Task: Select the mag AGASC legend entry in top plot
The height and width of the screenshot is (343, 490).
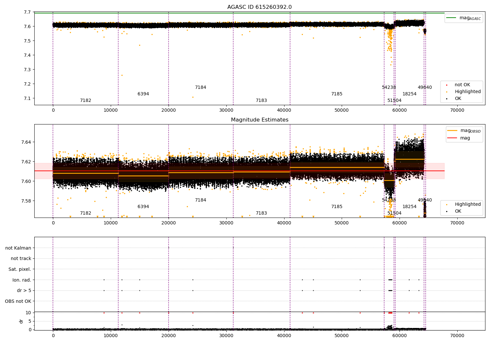Action: pyautogui.click(x=464, y=18)
